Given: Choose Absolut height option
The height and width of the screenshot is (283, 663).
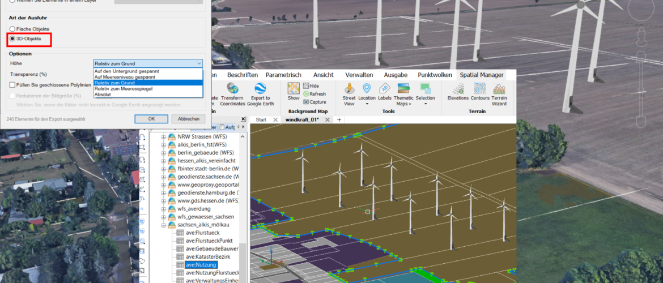Looking at the screenshot, I should pos(148,95).
